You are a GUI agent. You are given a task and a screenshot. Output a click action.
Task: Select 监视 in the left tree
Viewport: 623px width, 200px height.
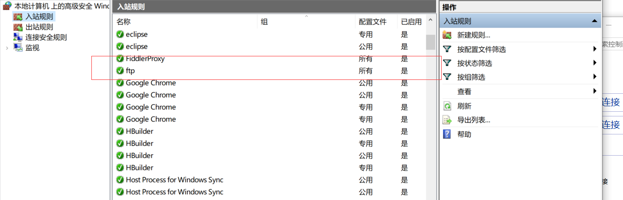click(32, 48)
